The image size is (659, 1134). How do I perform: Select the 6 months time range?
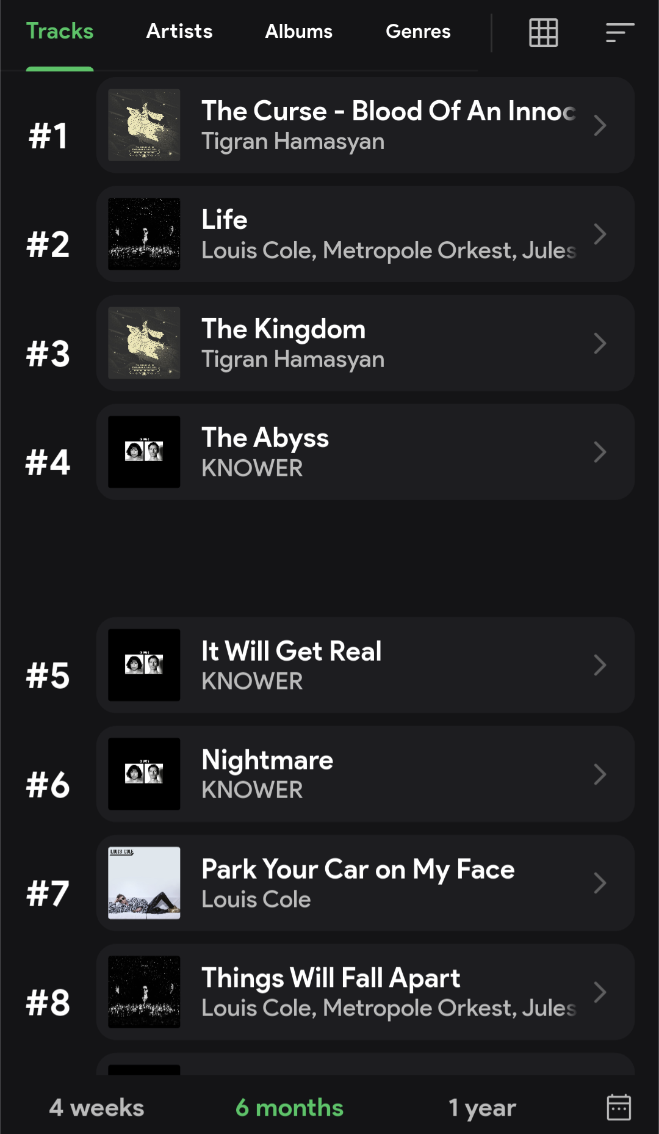[289, 1107]
